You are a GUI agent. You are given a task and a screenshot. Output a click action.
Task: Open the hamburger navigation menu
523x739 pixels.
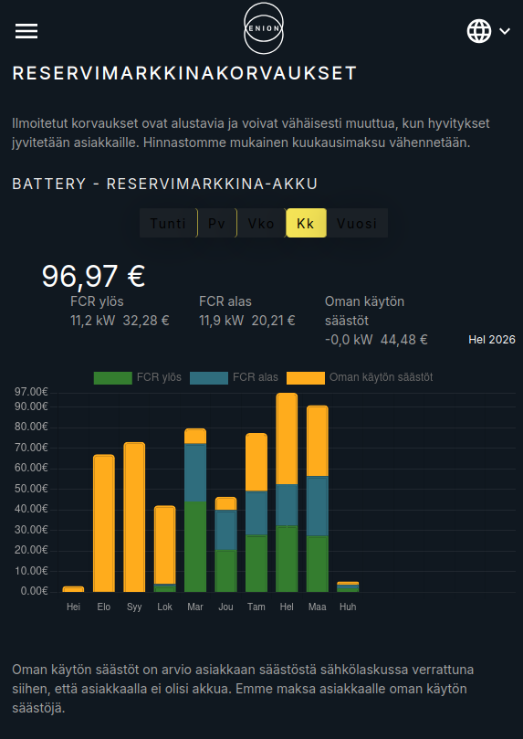tap(26, 31)
